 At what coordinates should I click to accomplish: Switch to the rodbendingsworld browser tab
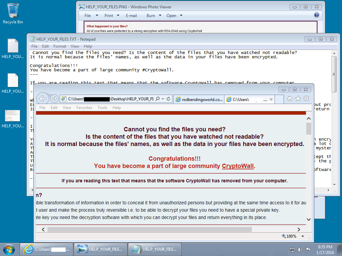[199, 99]
